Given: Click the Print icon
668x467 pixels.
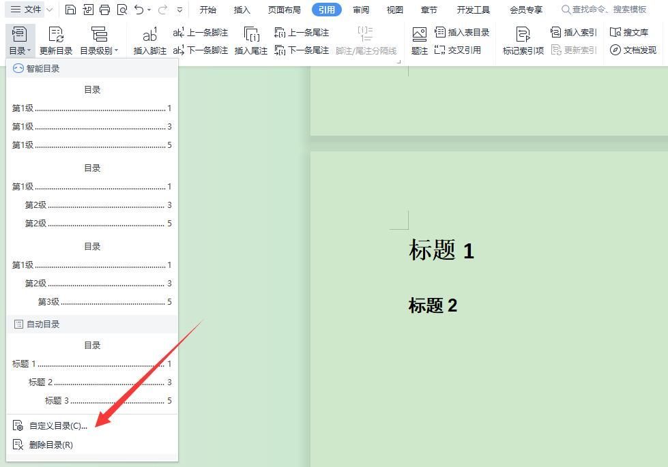Looking at the screenshot, I should (x=105, y=10).
